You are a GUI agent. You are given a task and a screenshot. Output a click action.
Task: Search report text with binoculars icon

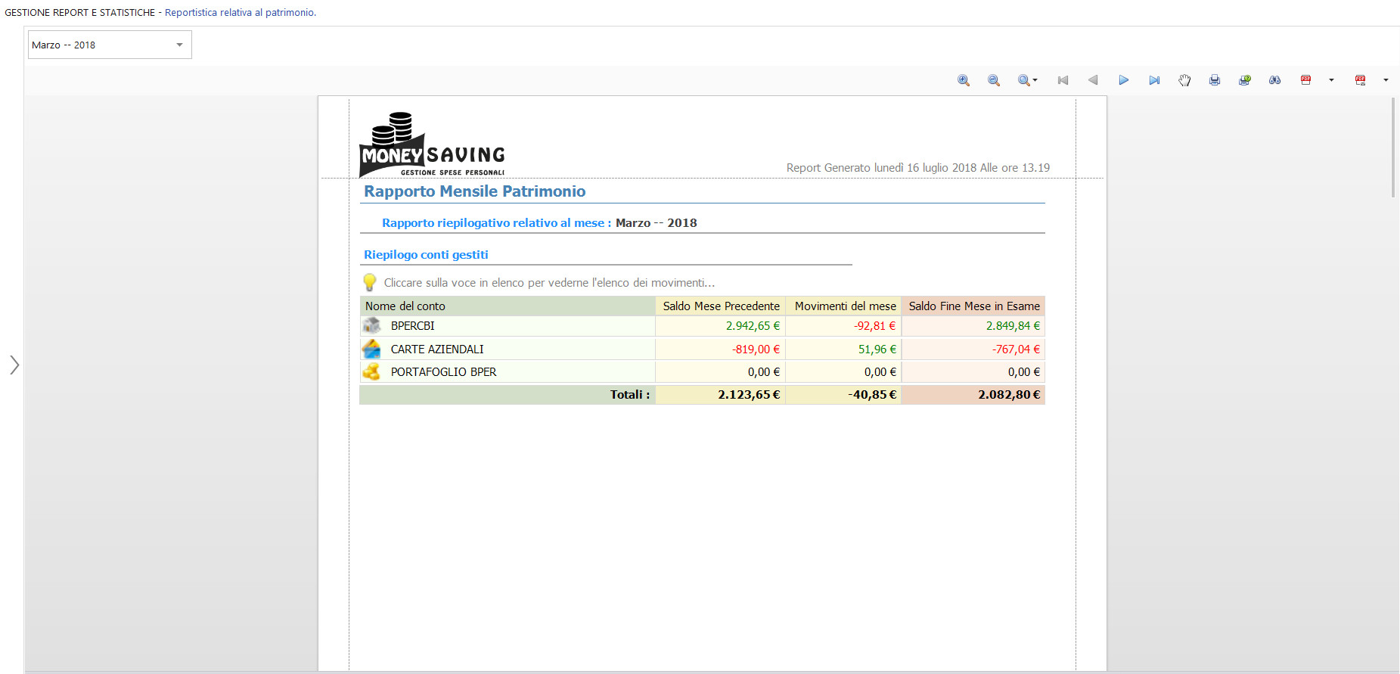click(1275, 80)
